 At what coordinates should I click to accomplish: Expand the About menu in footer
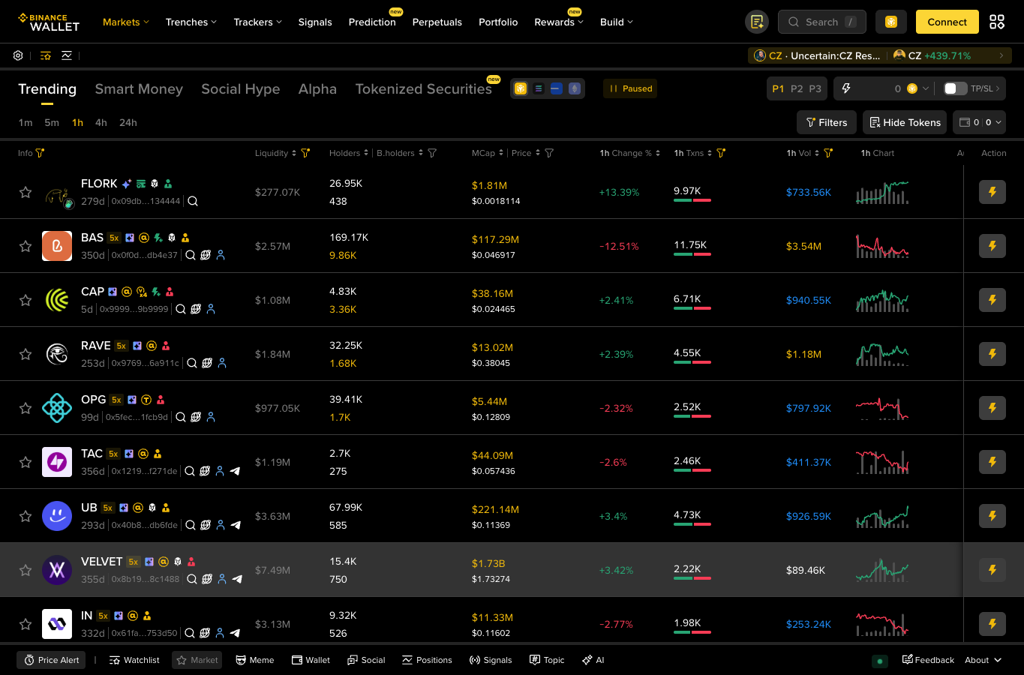983,660
